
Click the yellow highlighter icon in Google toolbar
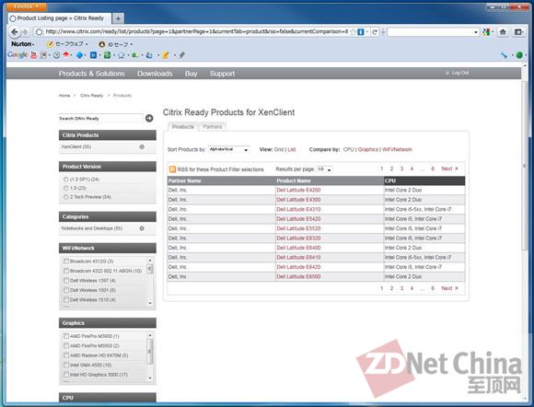click(x=165, y=55)
